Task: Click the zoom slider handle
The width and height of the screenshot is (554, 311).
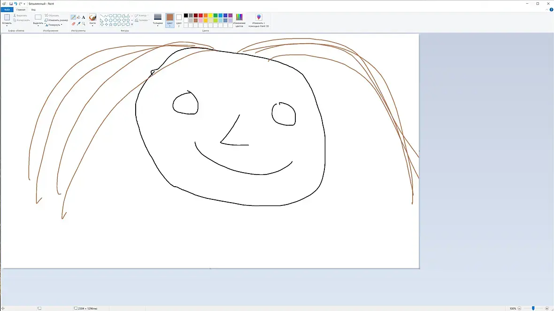Action: coord(533,309)
